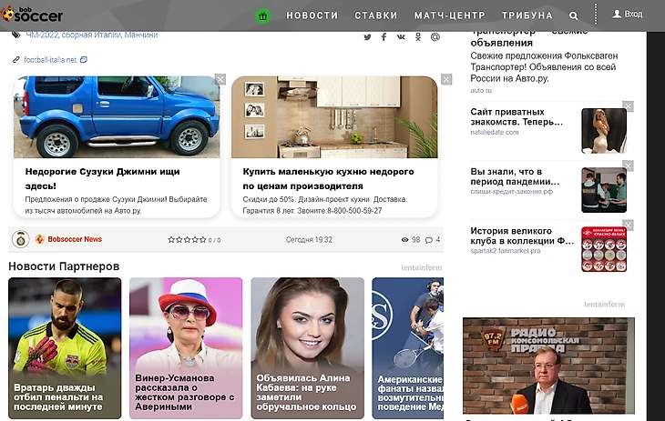Image resolution: width=665 pixels, height=421 pixels.
Task: Click the Вход login button
Action: point(628,15)
